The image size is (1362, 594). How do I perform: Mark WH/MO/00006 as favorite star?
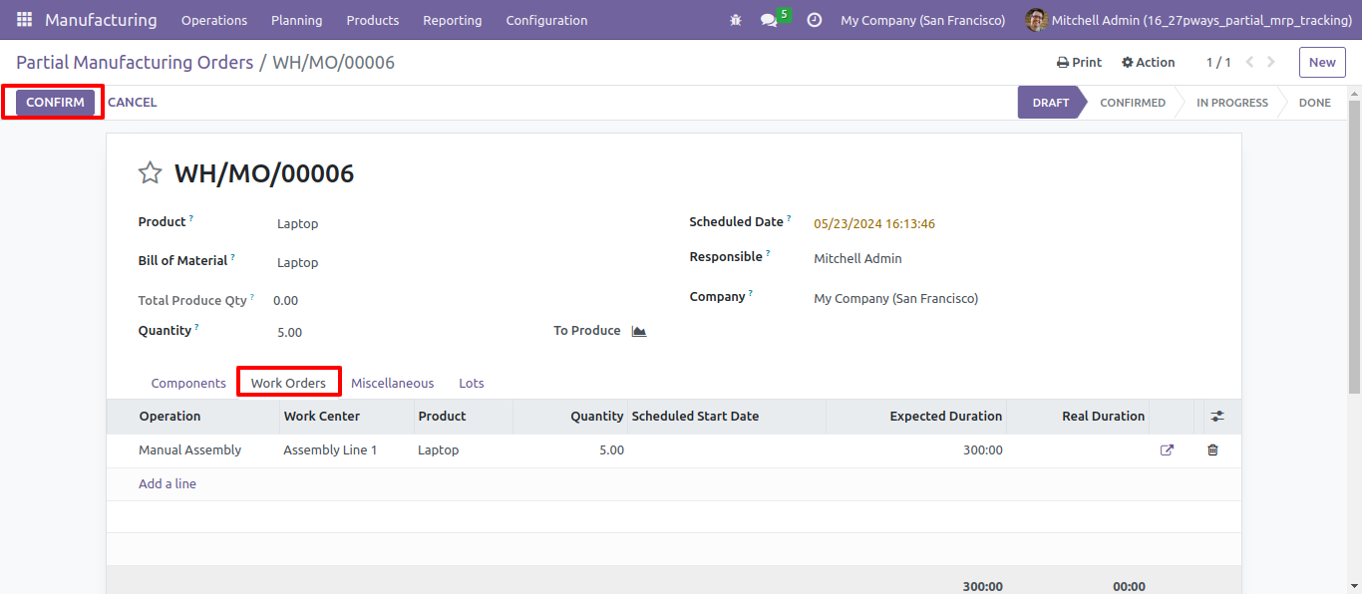[150, 173]
